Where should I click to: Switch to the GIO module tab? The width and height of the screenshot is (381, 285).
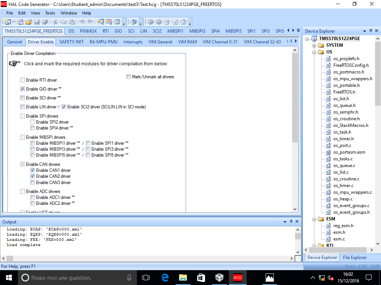[118, 31]
